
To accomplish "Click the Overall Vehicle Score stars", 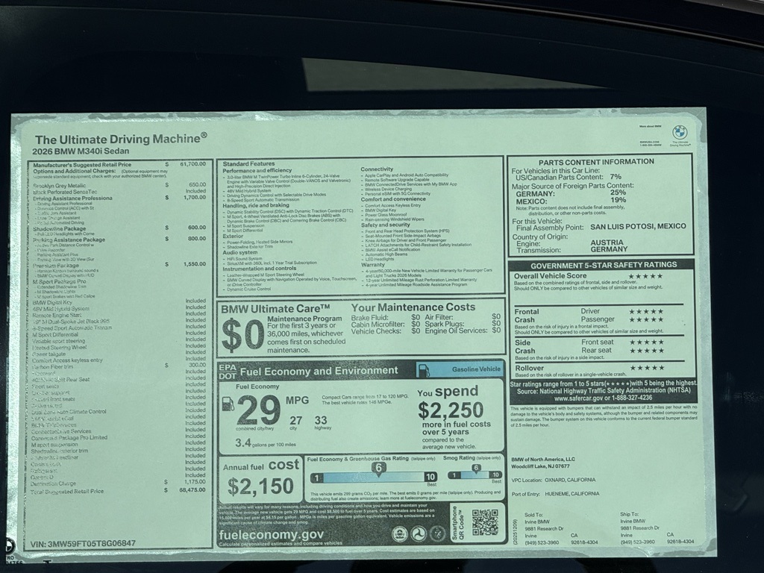I will [645, 276].
